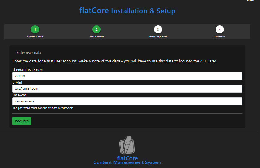The width and height of the screenshot is (260, 168).
Task: Jump to the Basic Page Infos label
Action: 158,37
